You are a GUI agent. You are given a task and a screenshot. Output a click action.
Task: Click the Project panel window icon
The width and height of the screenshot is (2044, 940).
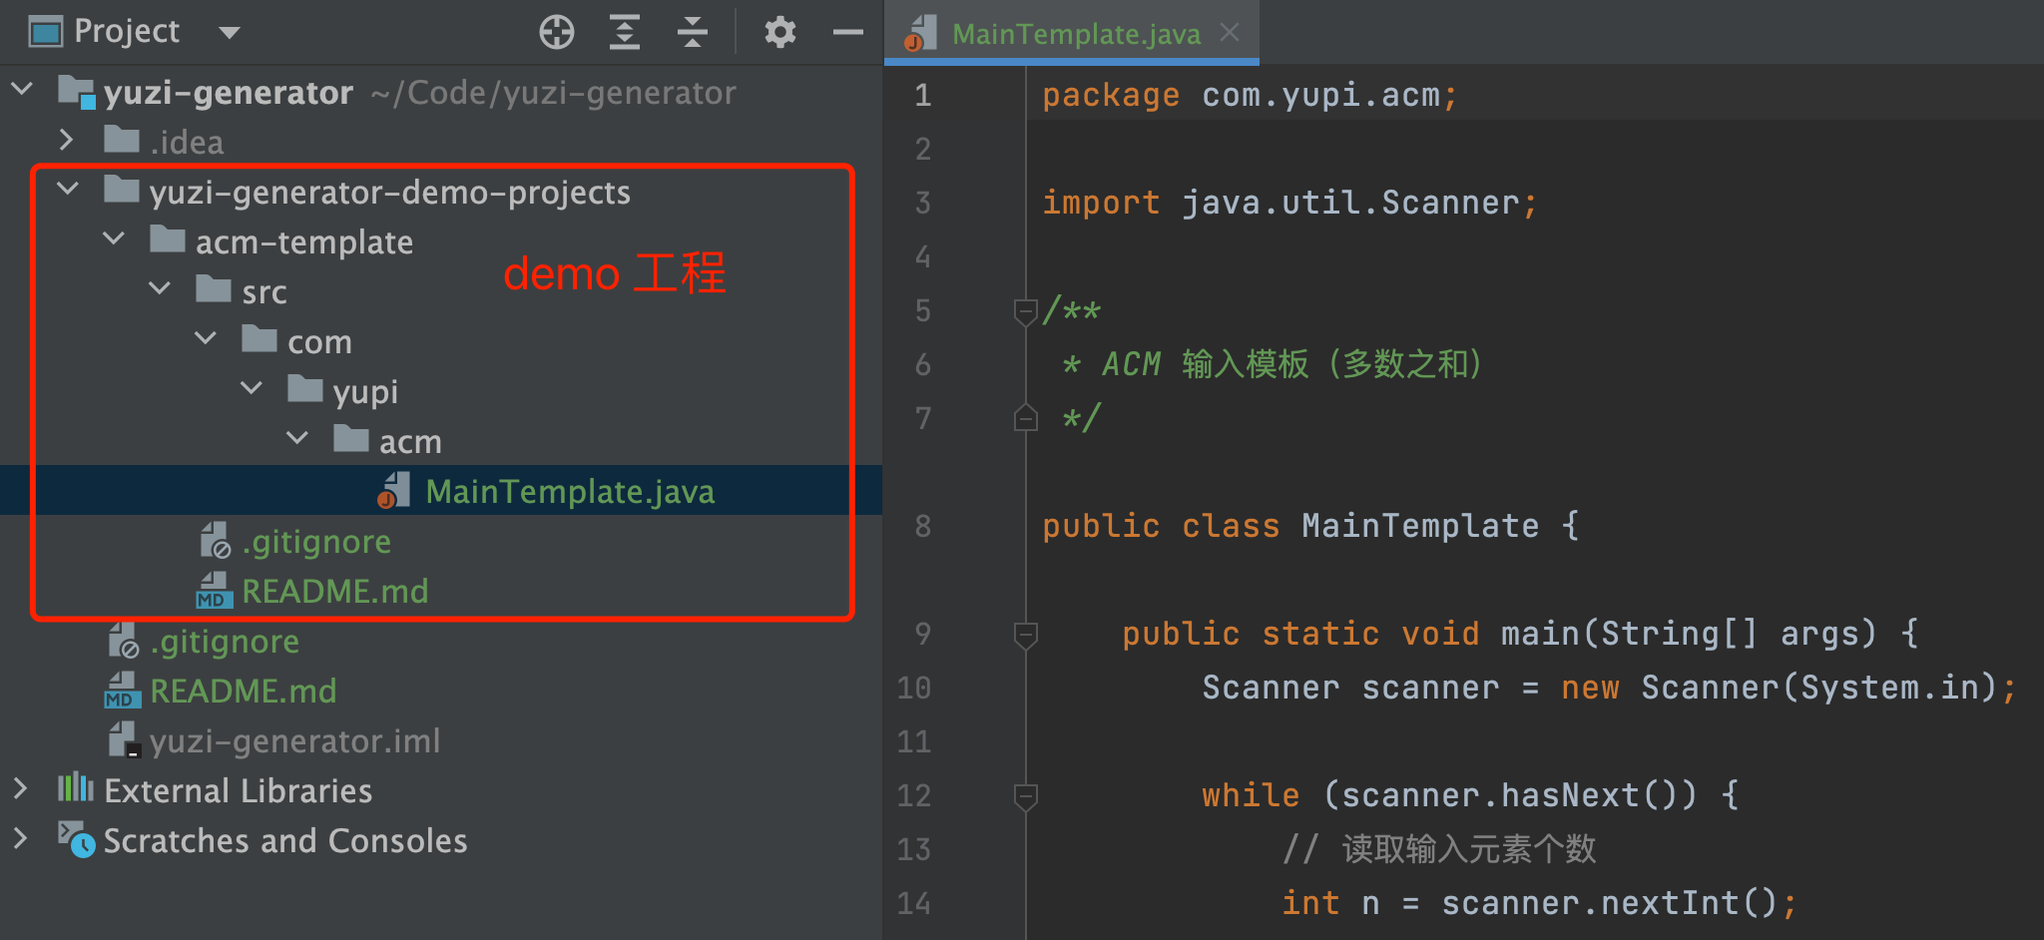(x=46, y=32)
